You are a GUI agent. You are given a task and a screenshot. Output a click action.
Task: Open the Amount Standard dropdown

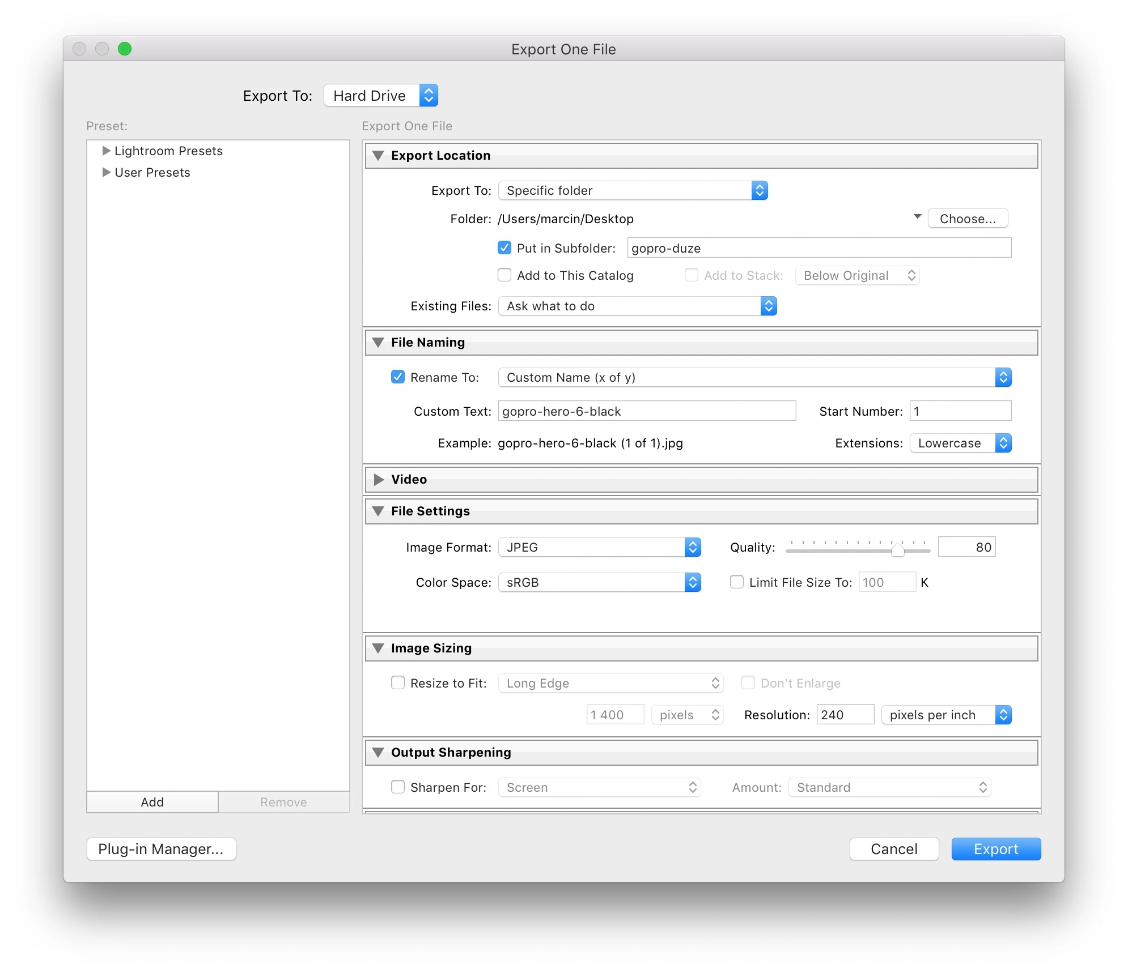889,787
